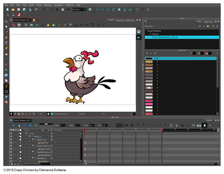Click the light bulb icon in Camera status bar
Screen dimensions: 224x174
point(11,114)
